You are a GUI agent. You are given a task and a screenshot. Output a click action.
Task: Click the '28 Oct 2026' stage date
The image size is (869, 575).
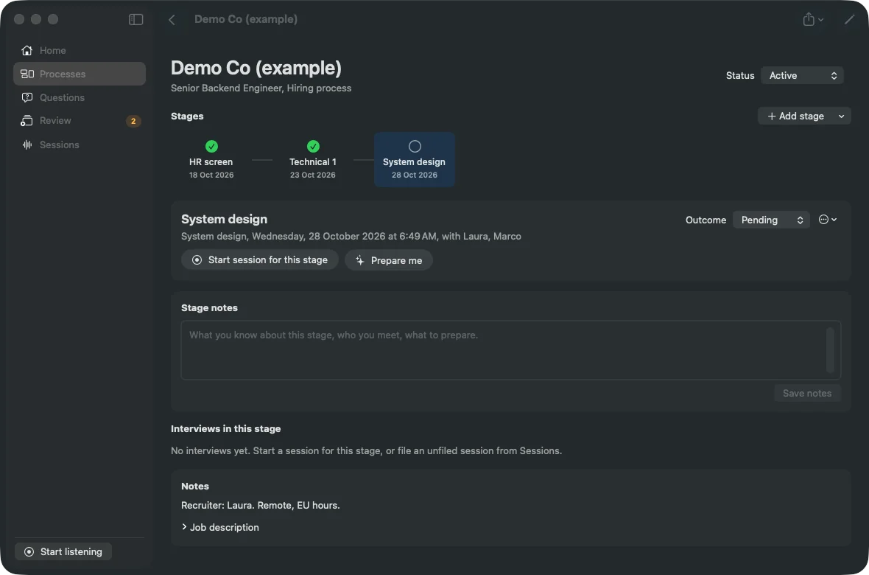tap(415, 175)
